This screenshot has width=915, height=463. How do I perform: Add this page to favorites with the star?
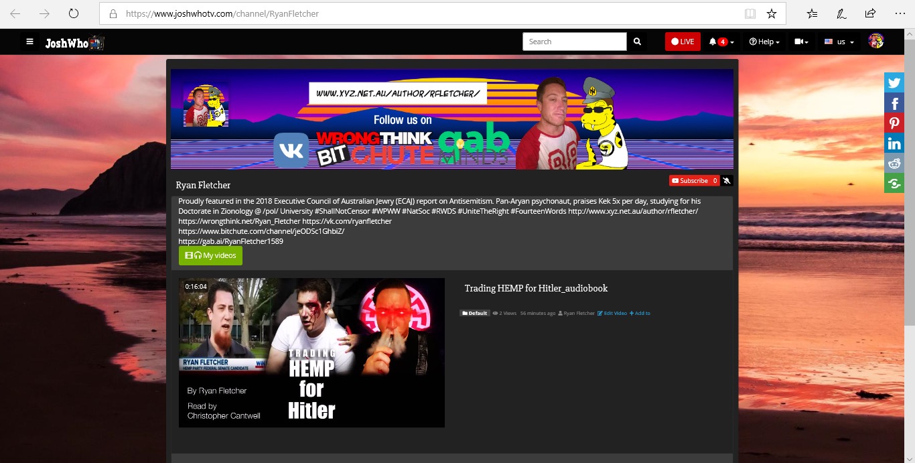(x=772, y=13)
